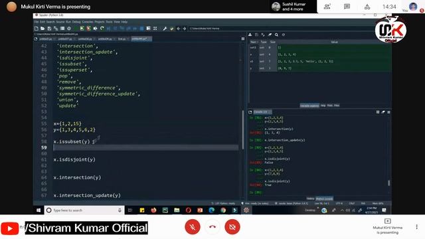Refresh variables icon in Variable explorer
This screenshot has width=425, height=239.
tap(284, 35)
